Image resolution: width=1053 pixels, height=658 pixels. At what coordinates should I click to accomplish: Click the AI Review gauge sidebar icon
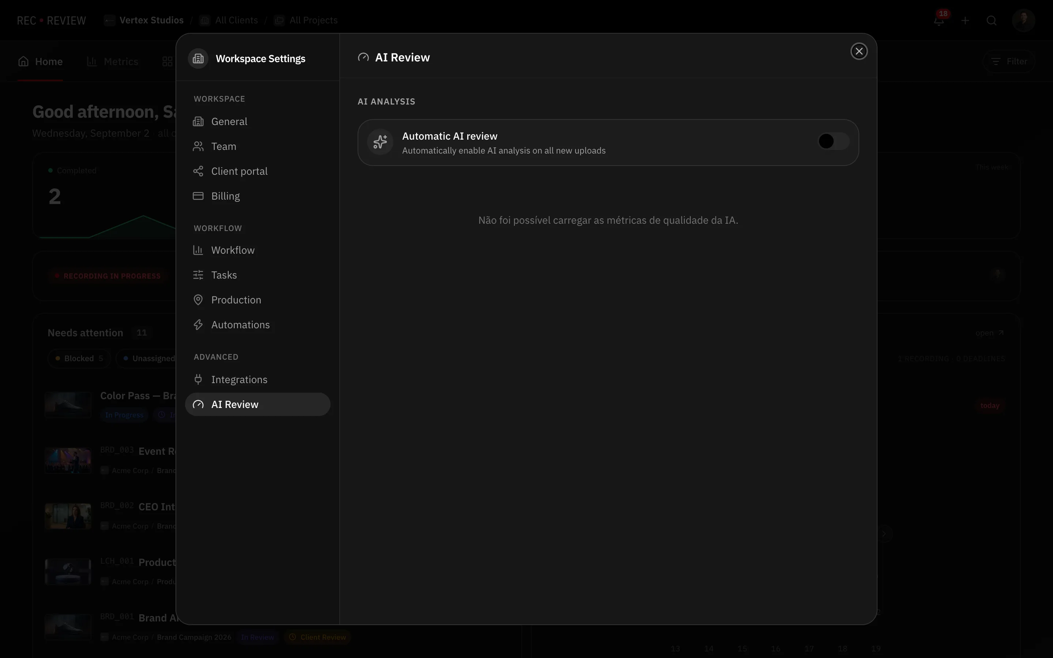coord(198,404)
